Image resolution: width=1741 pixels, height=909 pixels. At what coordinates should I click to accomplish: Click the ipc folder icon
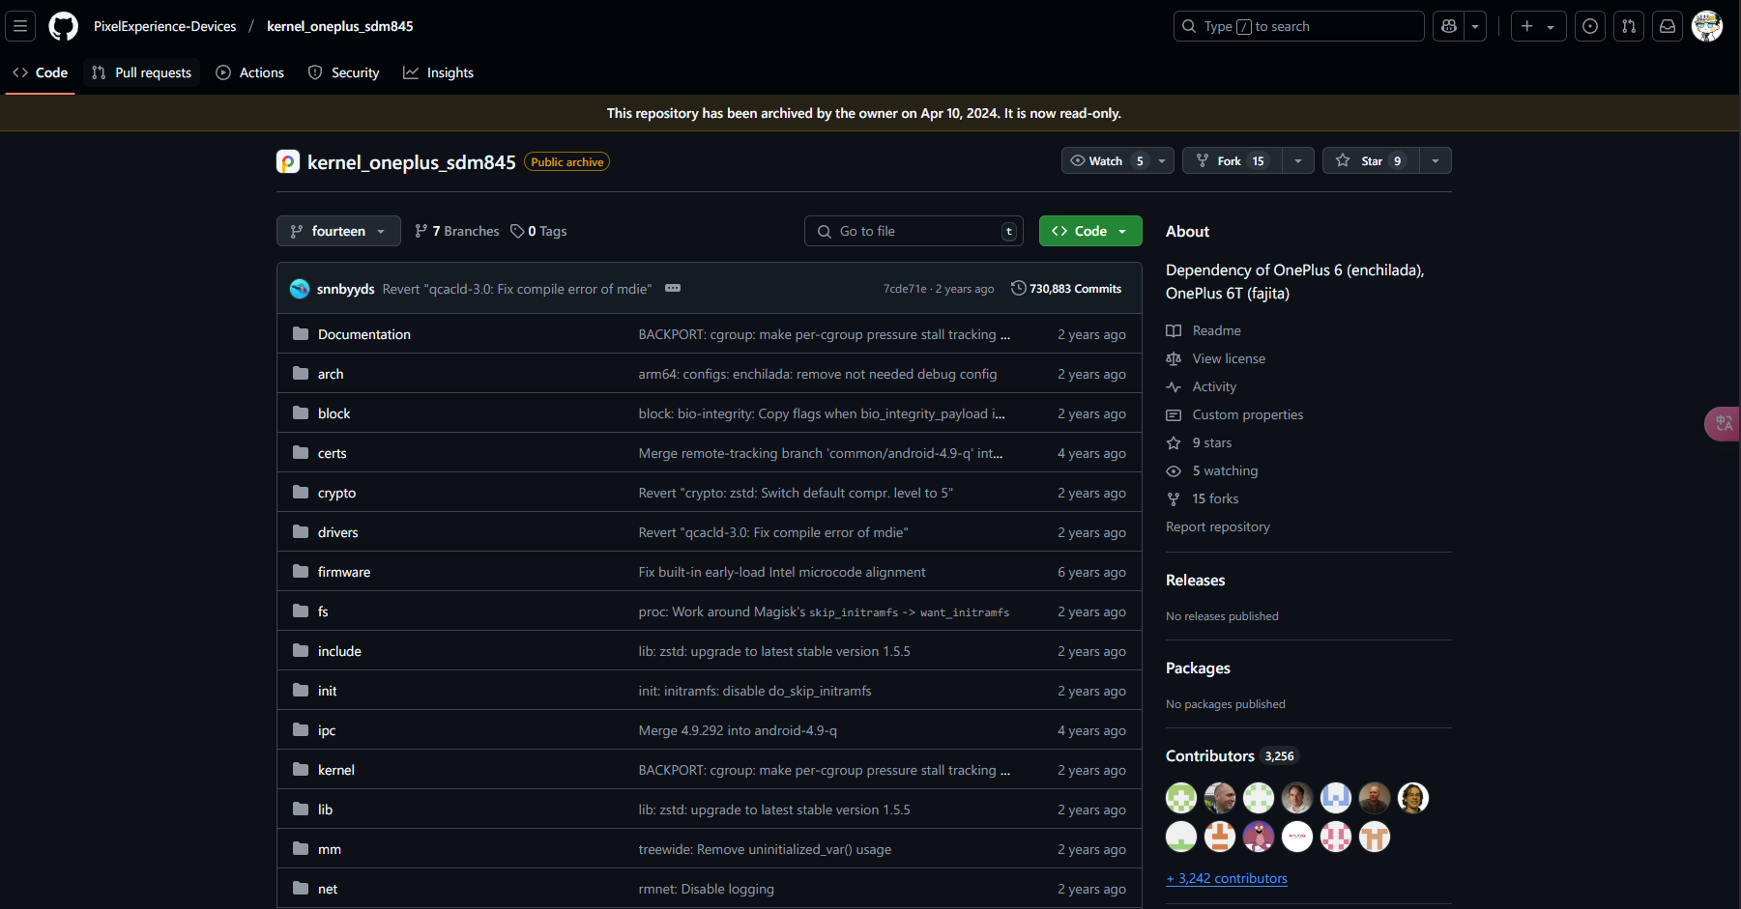pyautogui.click(x=301, y=729)
